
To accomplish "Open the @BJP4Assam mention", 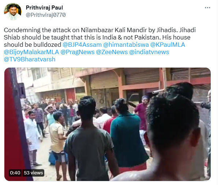I will coord(82,45).
